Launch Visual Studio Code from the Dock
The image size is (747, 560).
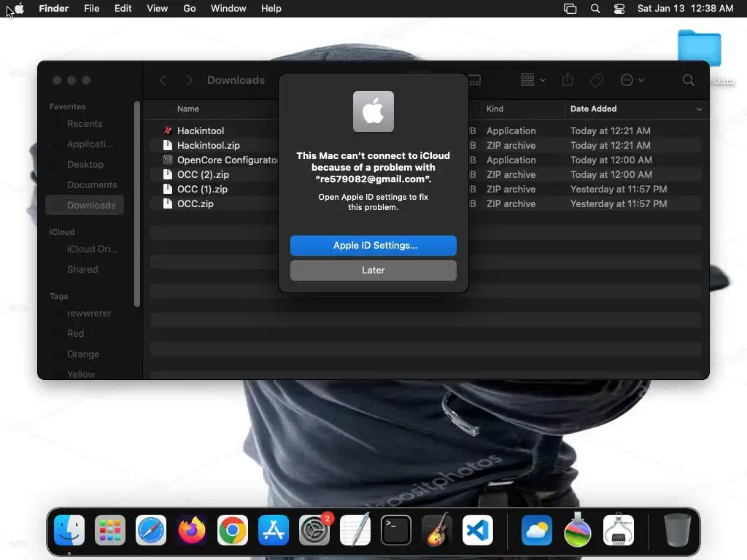(478, 530)
